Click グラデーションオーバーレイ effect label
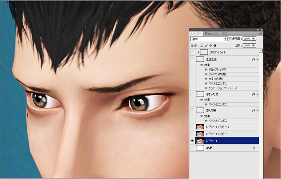This screenshot has height=179, width=281. click(223, 88)
